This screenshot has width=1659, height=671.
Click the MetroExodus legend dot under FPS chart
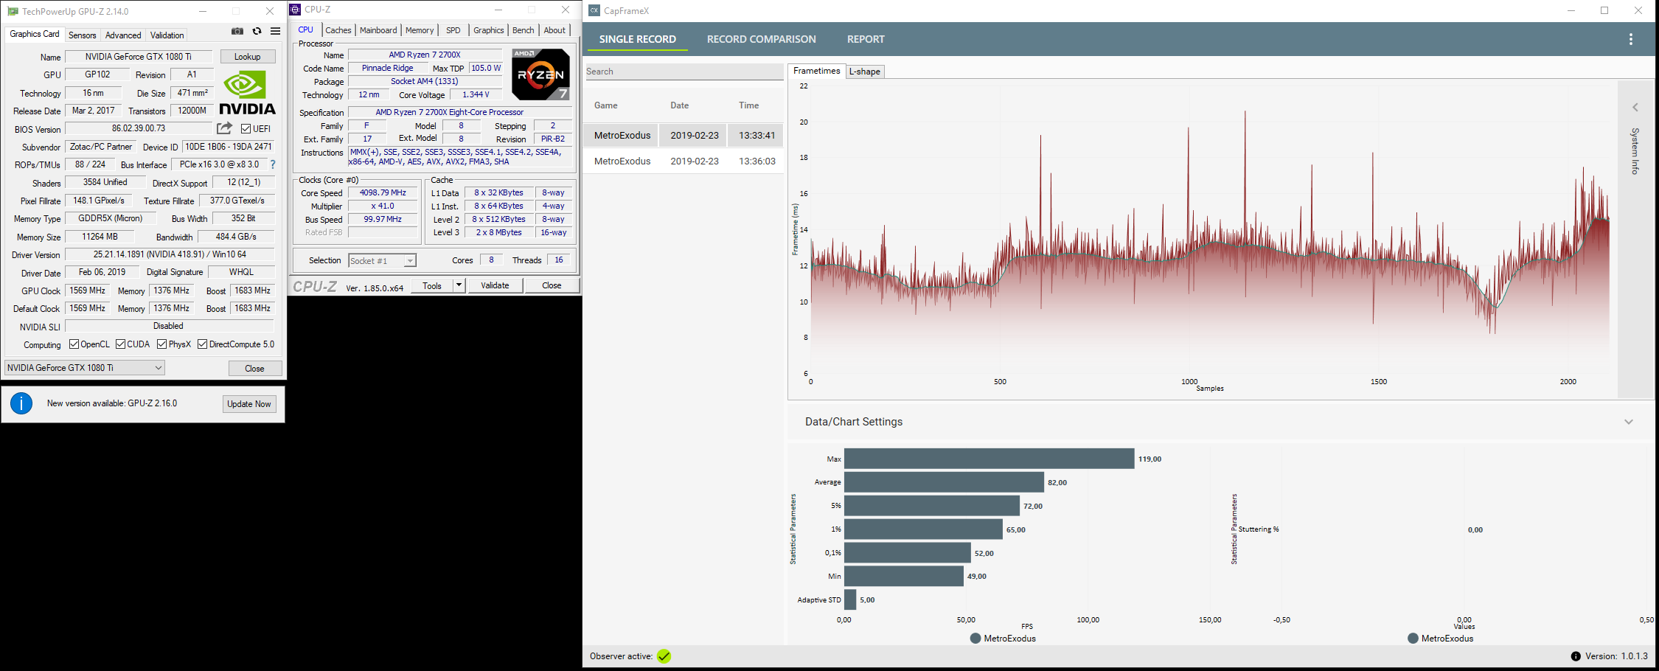[x=975, y=639]
